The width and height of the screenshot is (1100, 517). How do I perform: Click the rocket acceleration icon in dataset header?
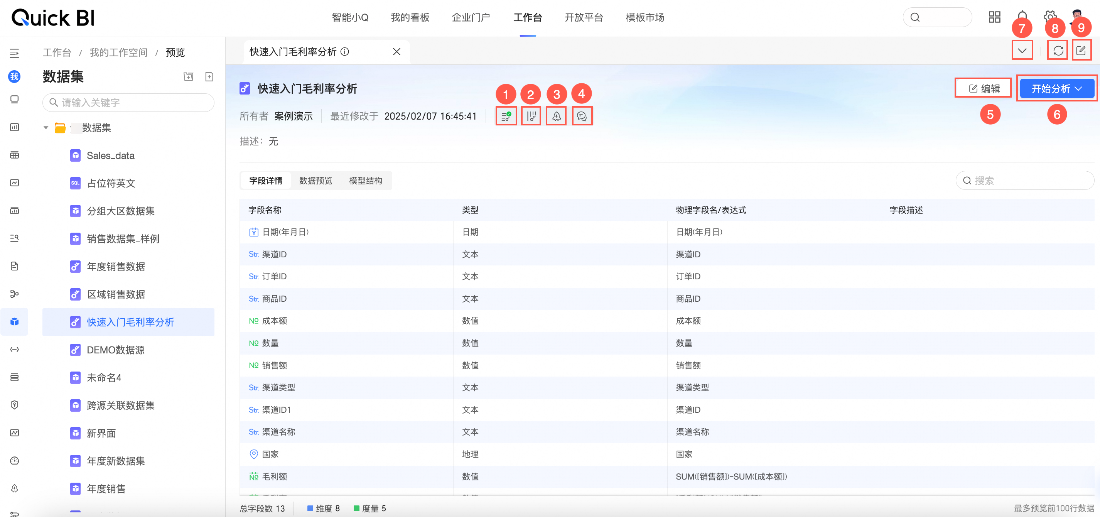(x=557, y=116)
